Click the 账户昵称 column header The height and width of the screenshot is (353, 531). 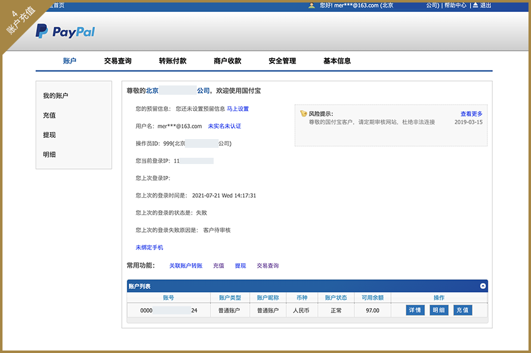pos(268,297)
